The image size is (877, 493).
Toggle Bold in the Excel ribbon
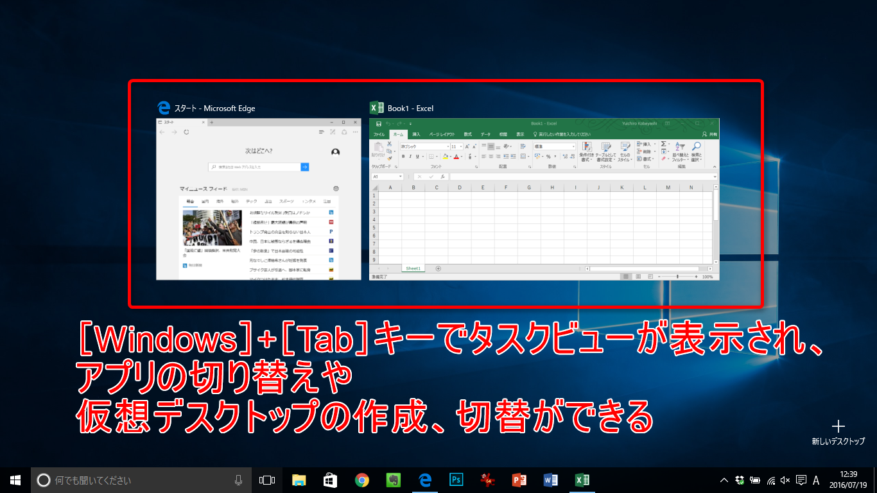(x=403, y=156)
